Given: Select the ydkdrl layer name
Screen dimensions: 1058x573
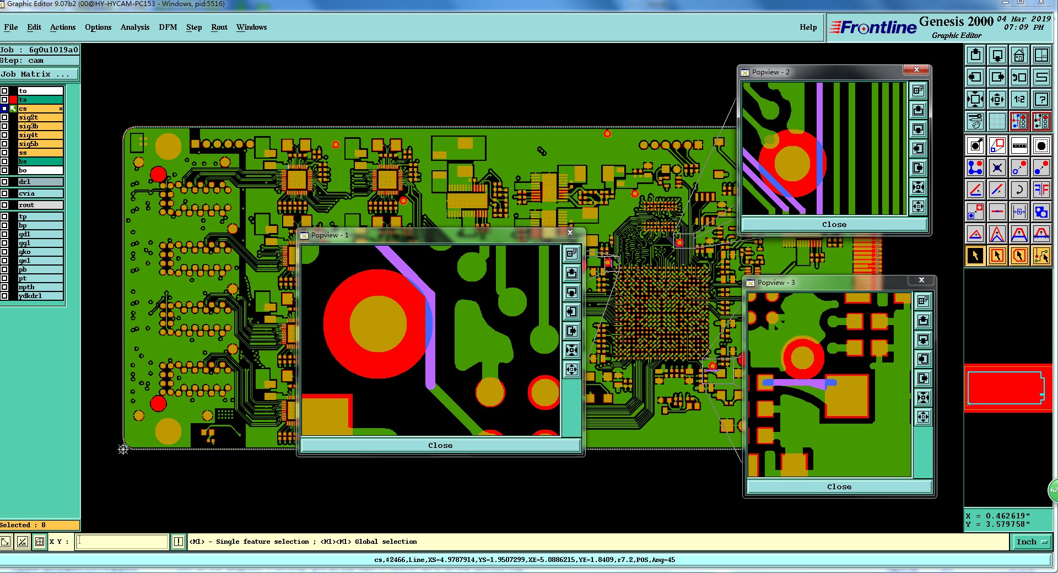Looking at the screenshot, I should tap(40, 296).
